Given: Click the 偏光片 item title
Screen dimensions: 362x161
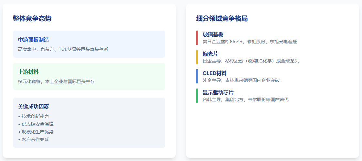Looking at the screenshot, I should coord(210,54).
